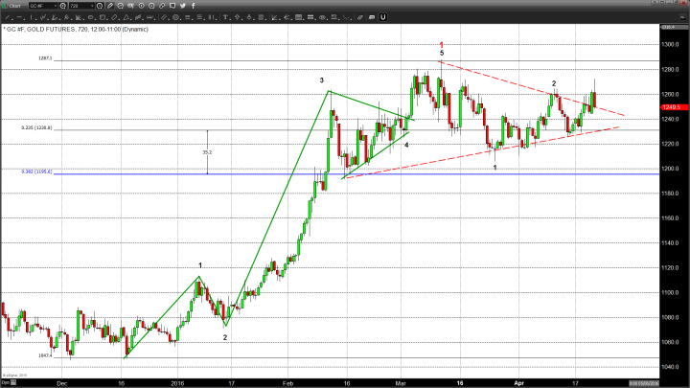Click the Chart window title tab

(14, 6)
